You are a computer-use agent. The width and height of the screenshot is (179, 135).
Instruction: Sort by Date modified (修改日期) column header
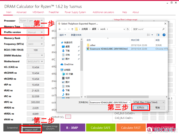tap(135, 40)
